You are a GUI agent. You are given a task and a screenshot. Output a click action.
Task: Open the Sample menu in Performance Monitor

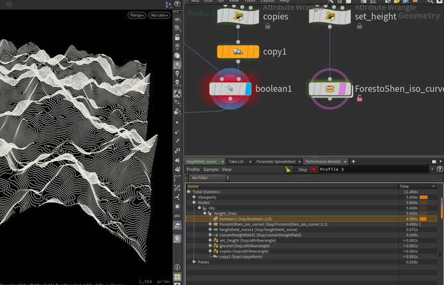click(x=211, y=170)
